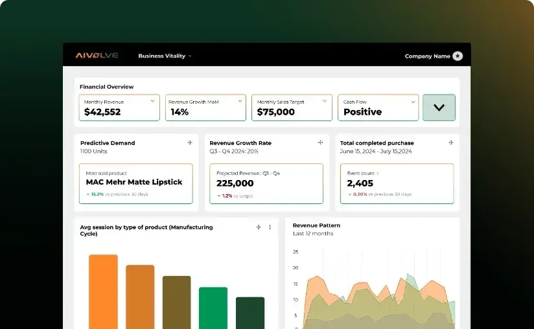Click the dark green bar in chart
The width and height of the screenshot is (534, 329).
click(250, 313)
